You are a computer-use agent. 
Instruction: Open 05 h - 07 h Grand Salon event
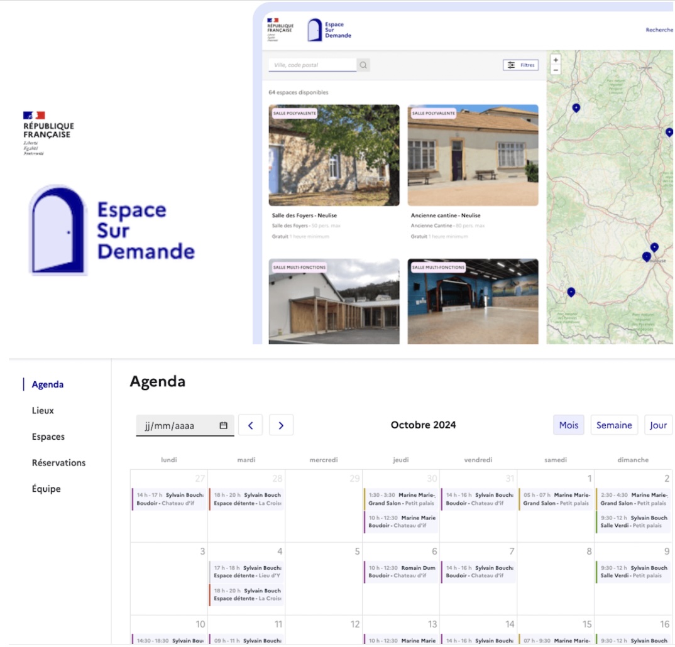(556, 499)
